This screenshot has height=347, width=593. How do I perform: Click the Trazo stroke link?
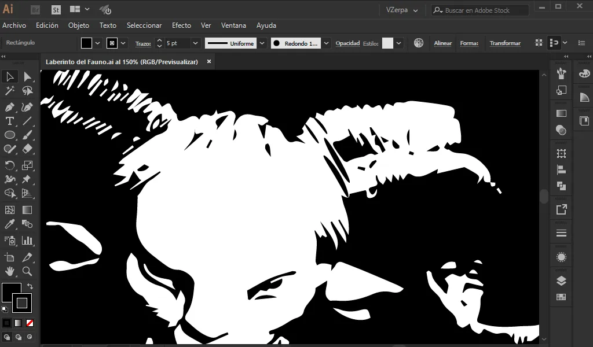coord(143,43)
